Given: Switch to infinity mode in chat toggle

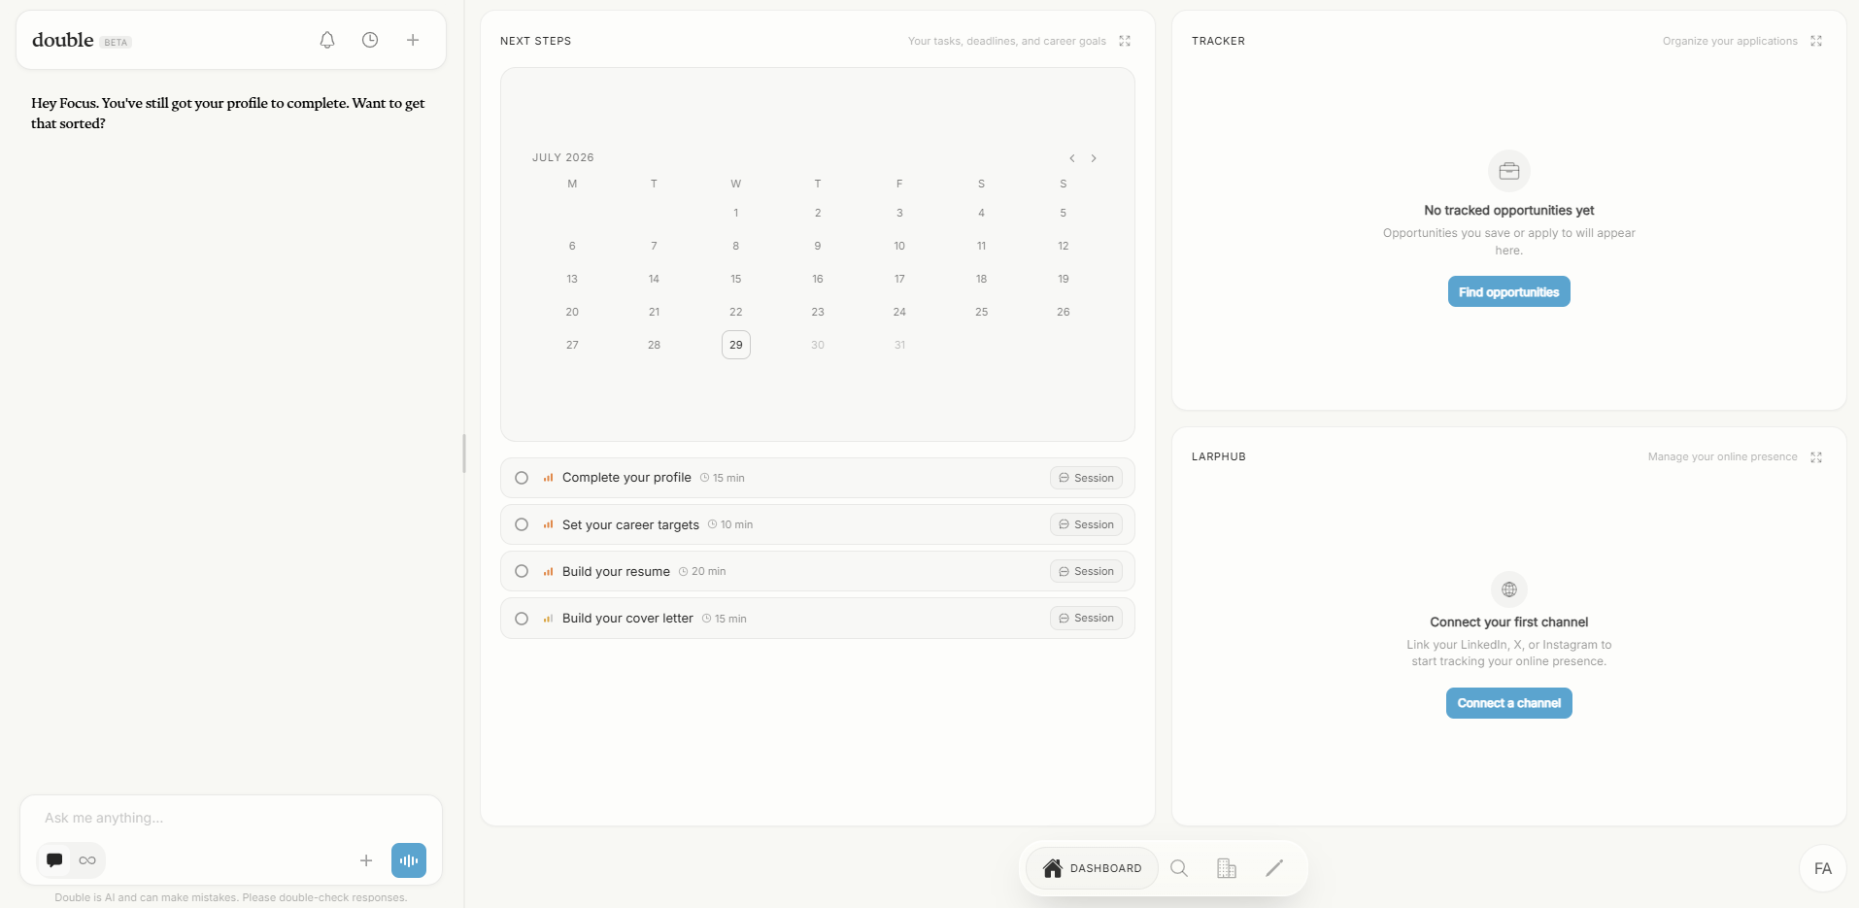Looking at the screenshot, I should coord(87,860).
